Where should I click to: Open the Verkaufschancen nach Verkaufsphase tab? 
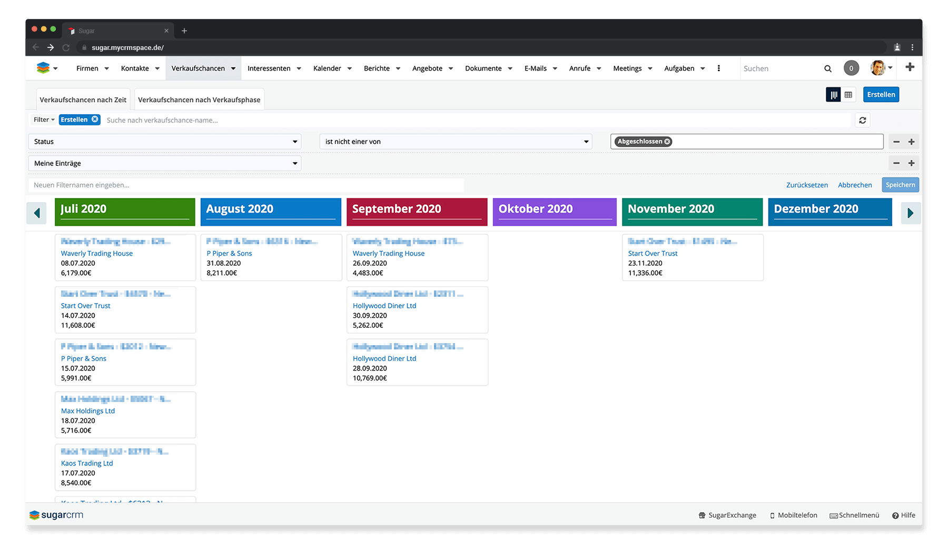pos(199,100)
